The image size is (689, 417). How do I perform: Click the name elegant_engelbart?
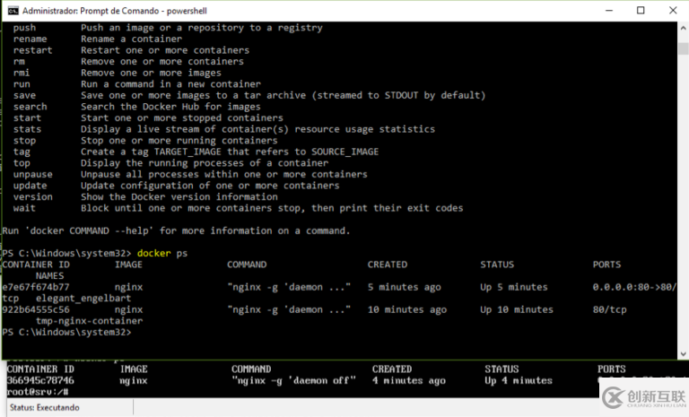tap(83, 299)
